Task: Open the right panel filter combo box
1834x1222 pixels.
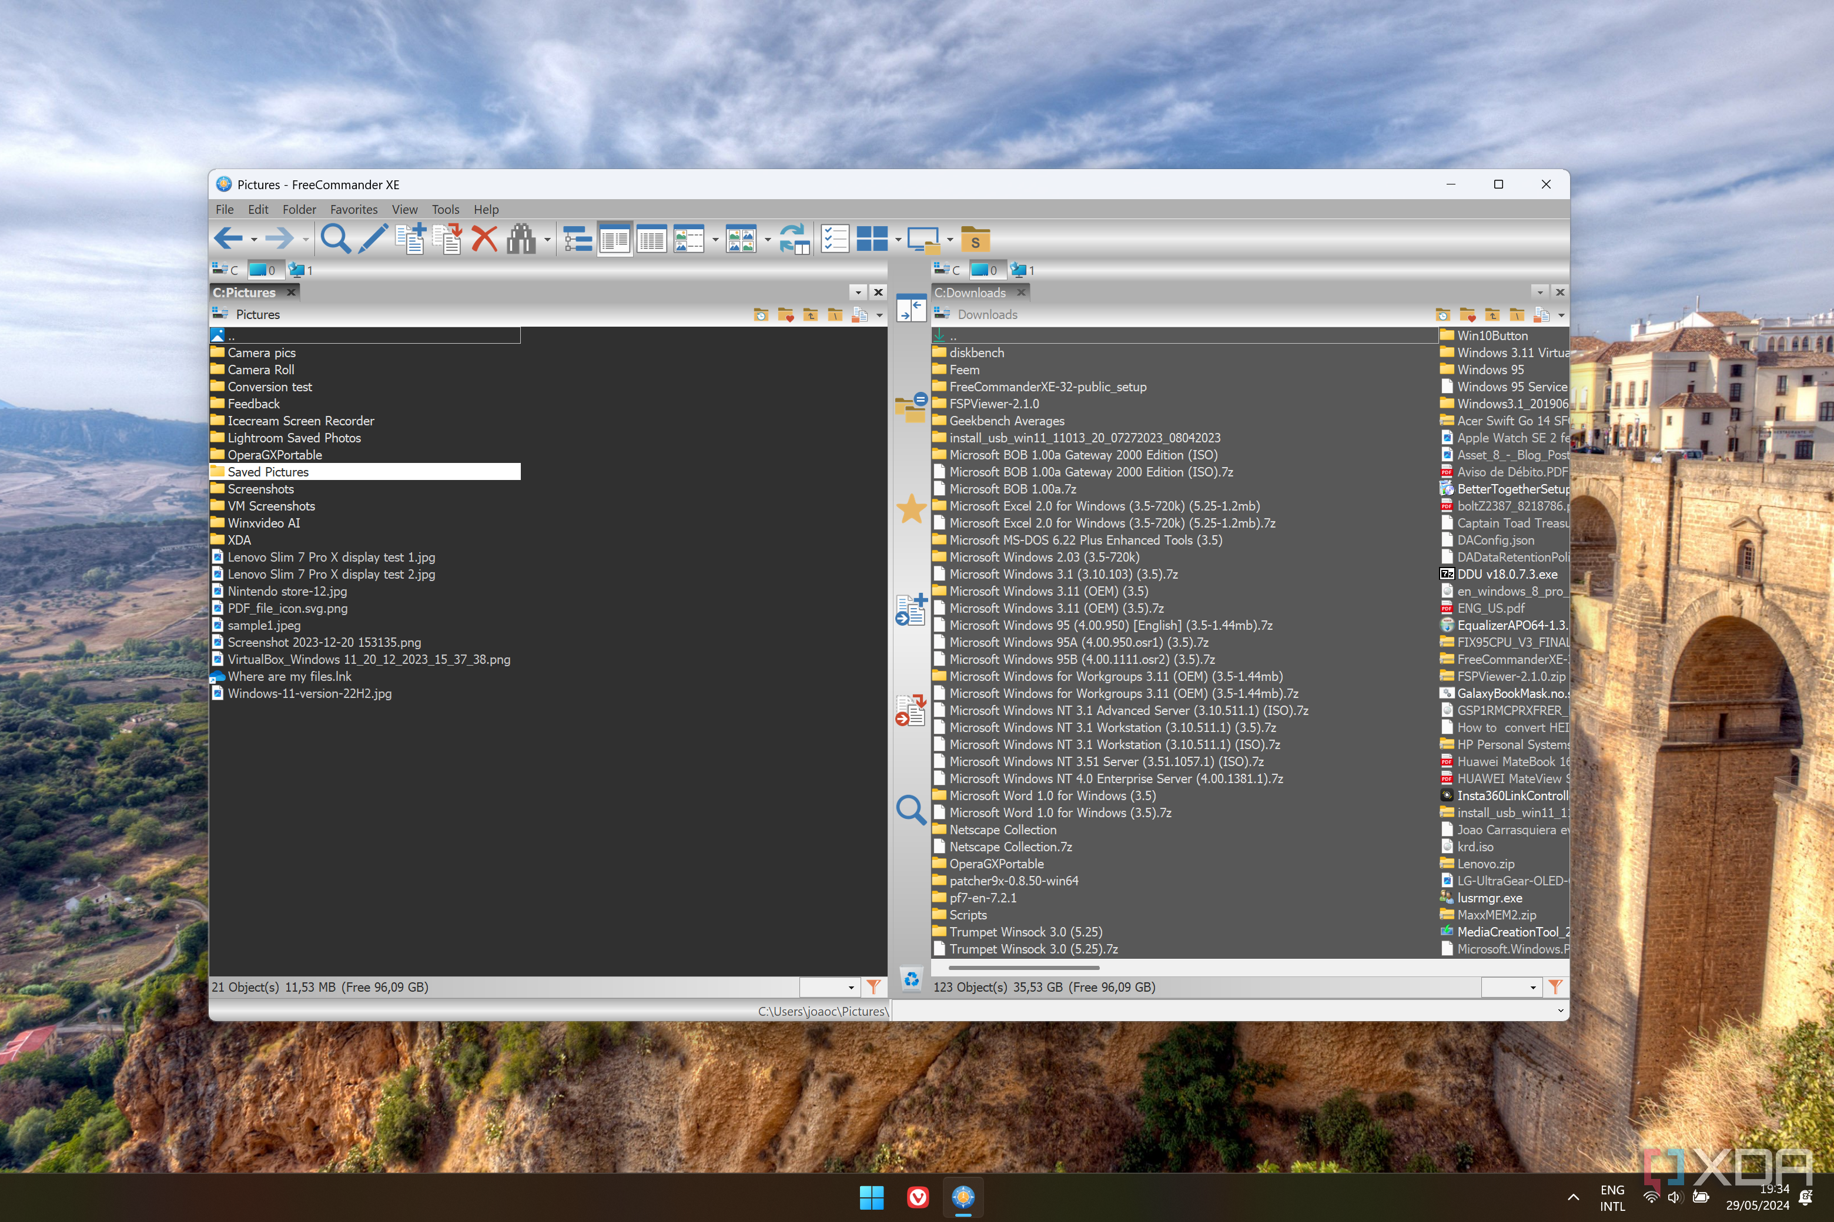Action: tap(1511, 988)
